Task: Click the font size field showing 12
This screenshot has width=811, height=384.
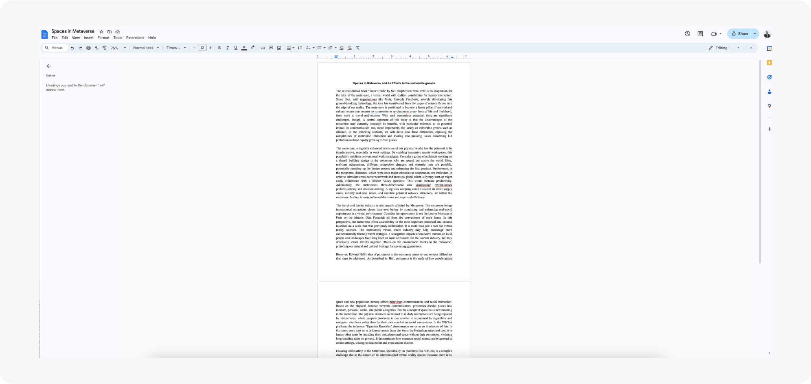Action: click(x=202, y=48)
